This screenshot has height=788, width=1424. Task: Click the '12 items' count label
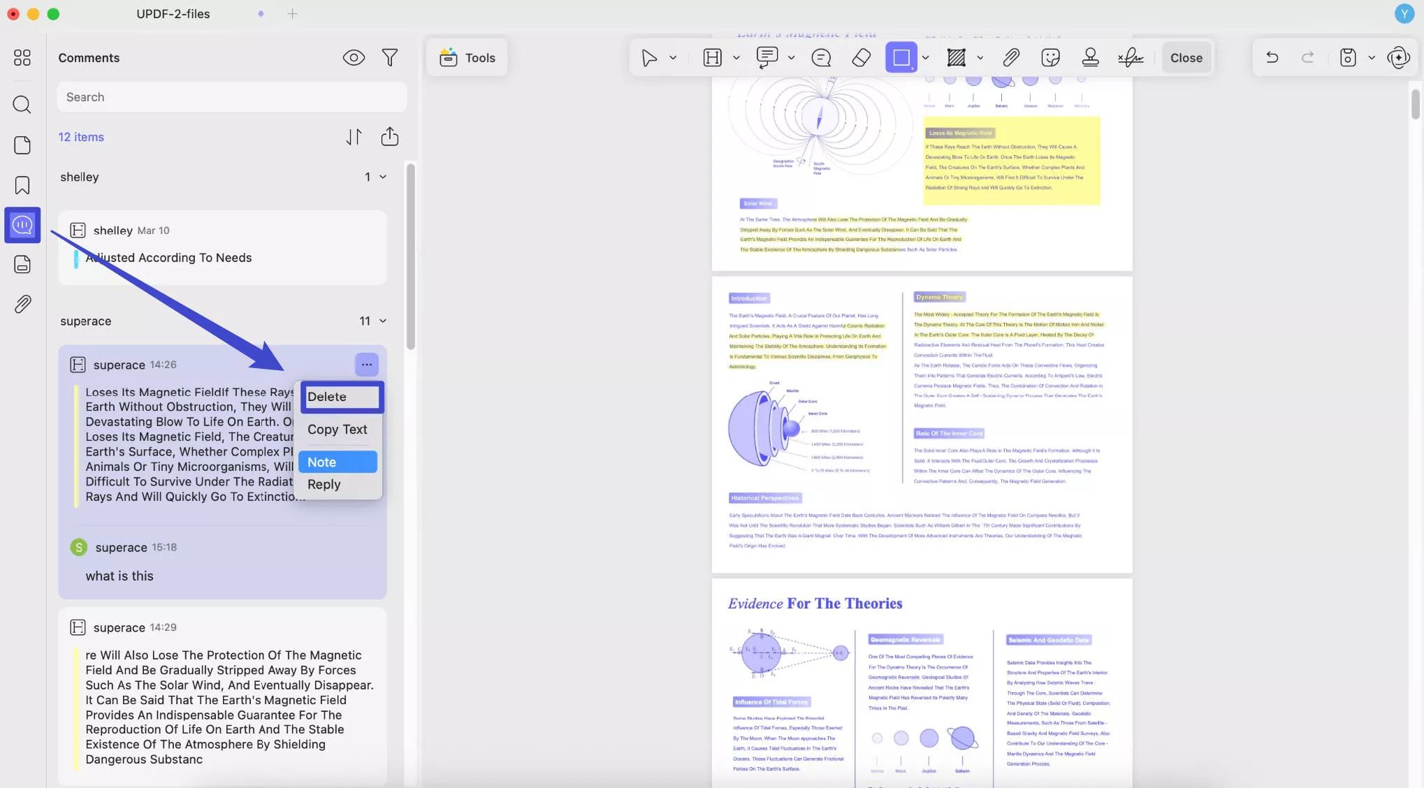click(81, 137)
